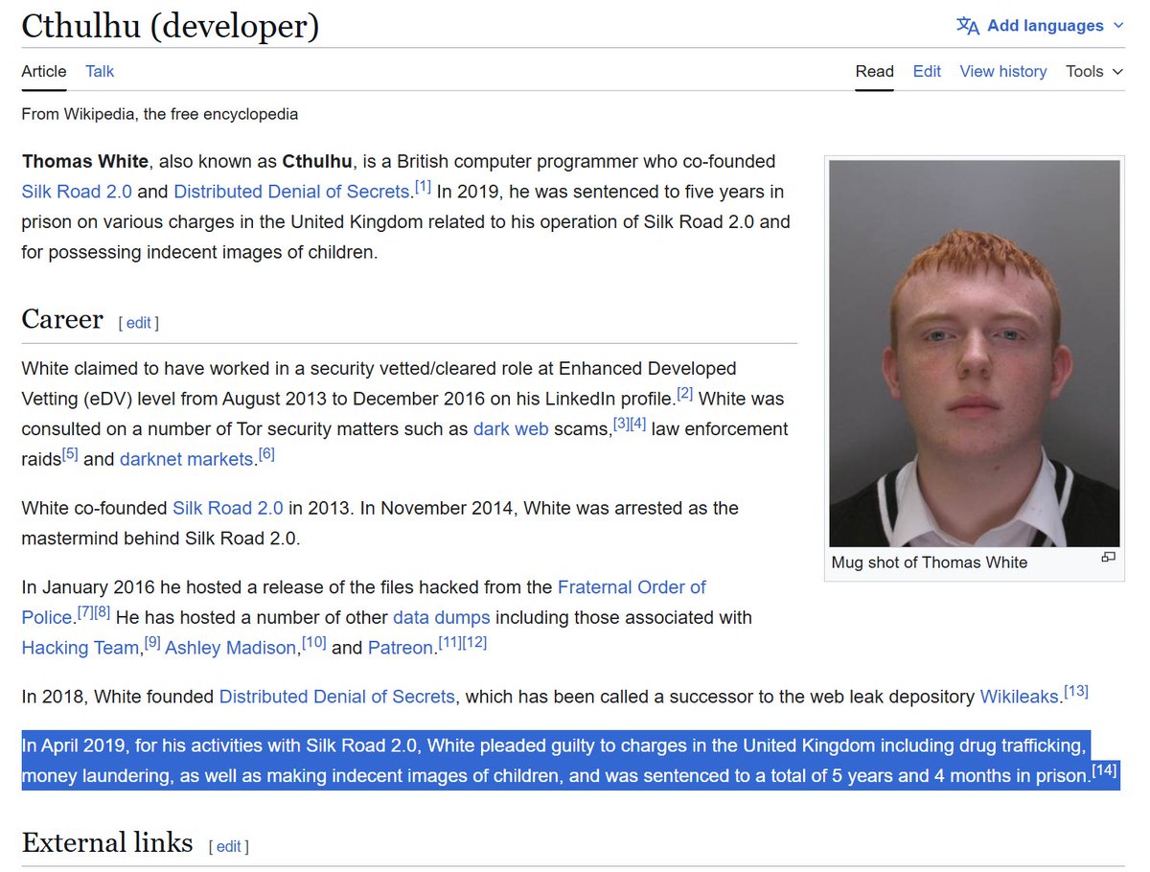The height and width of the screenshot is (872, 1150).
Task: Click citation [5] after raids
Action: click(x=70, y=454)
